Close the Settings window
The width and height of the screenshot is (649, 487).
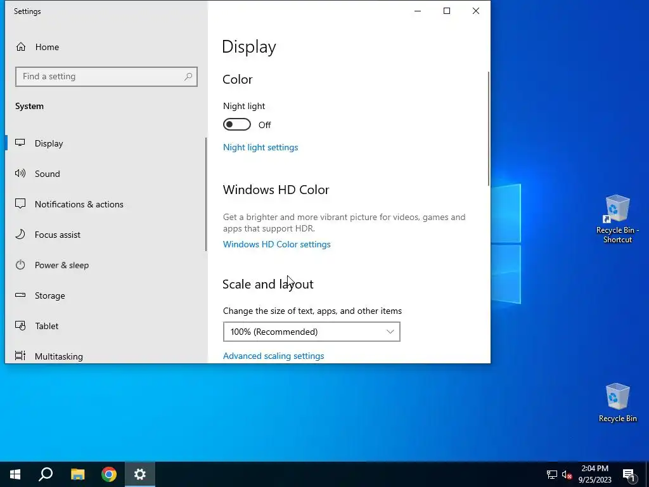tap(476, 11)
